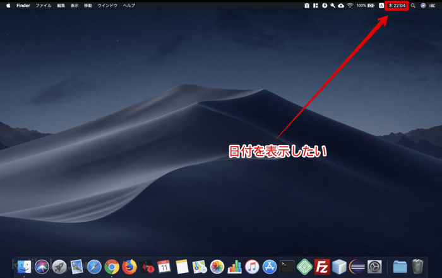The image size is (442, 278).
Task: Open the white cube app in Dock
Action: coord(340,267)
